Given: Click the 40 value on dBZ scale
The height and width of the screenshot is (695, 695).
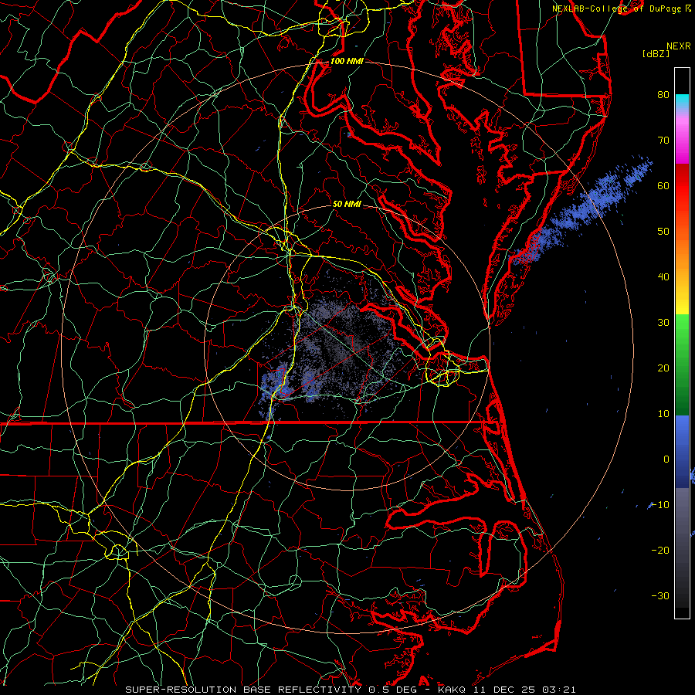Looking at the screenshot, I should [x=663, y=277].
